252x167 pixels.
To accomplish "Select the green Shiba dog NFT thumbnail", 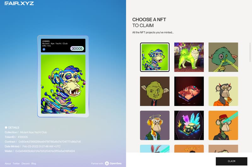I will tap(189, 57).
